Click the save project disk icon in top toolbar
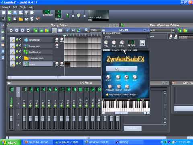 [26, 13]
